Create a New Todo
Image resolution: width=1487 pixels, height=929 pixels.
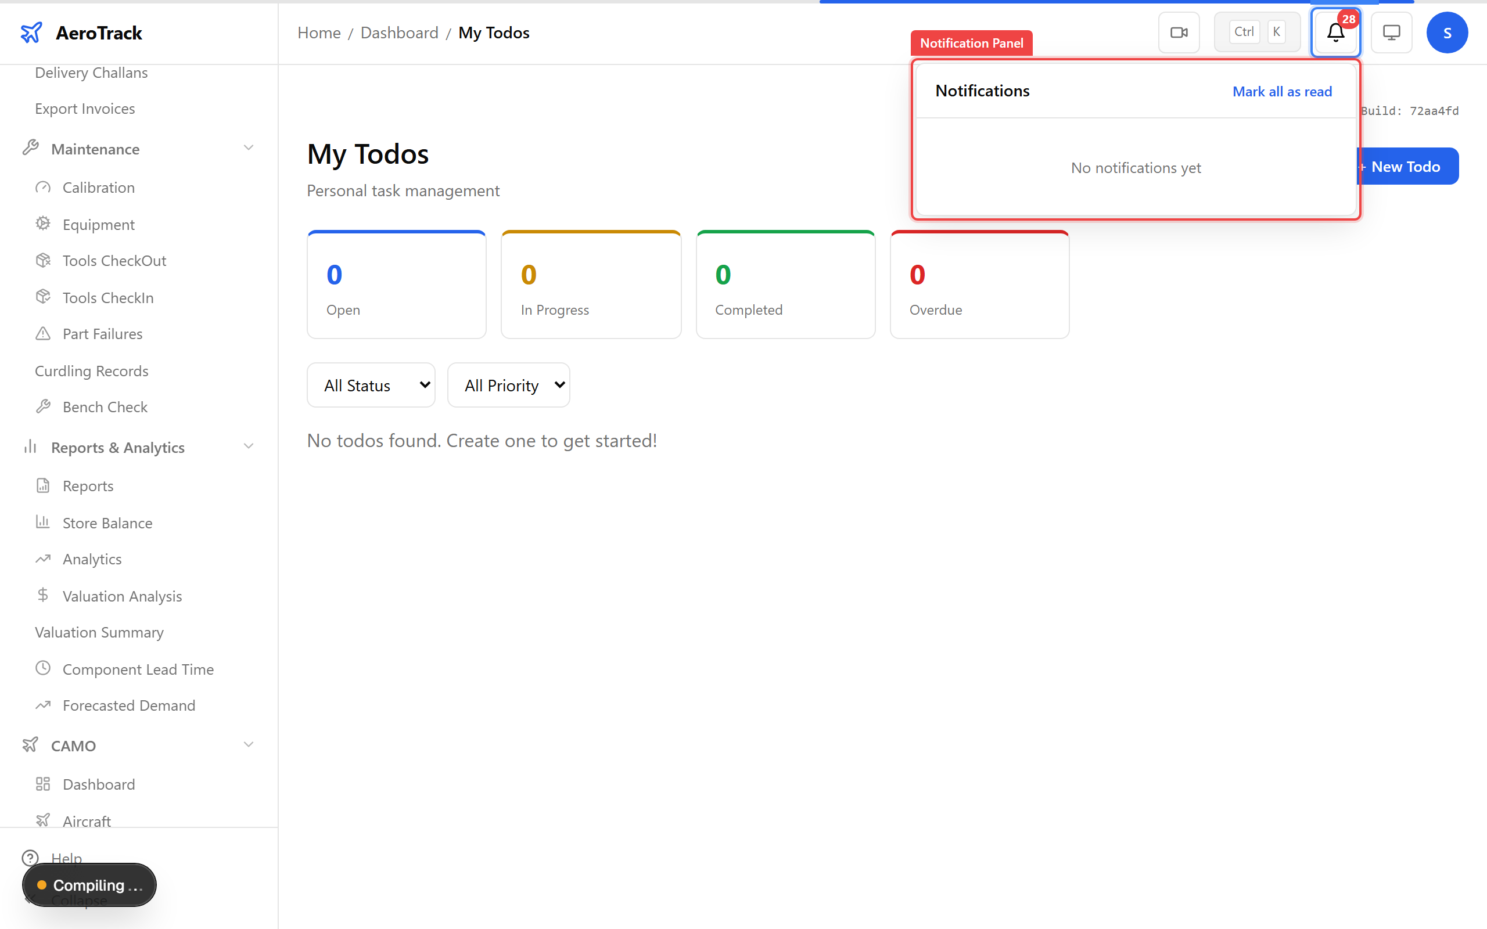(x=1407, y=166)
